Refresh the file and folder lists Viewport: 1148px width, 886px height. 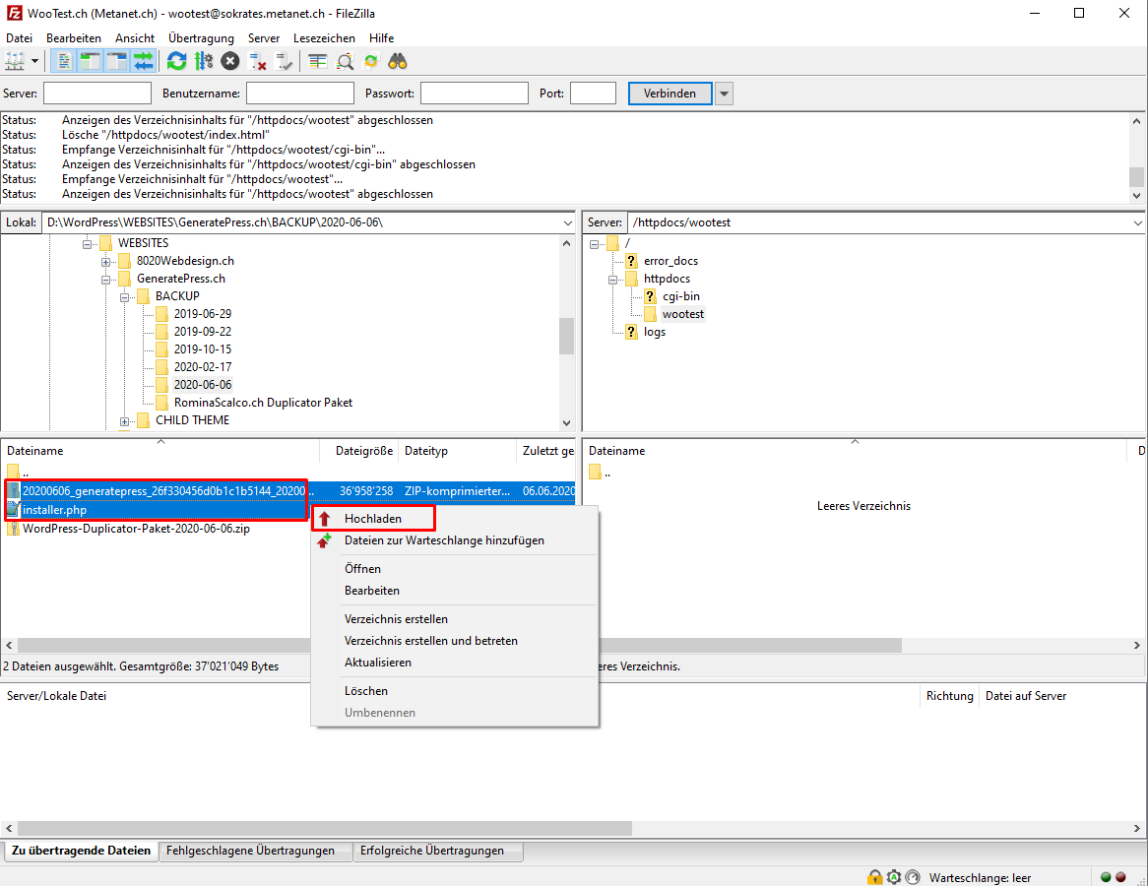[176, 61]
